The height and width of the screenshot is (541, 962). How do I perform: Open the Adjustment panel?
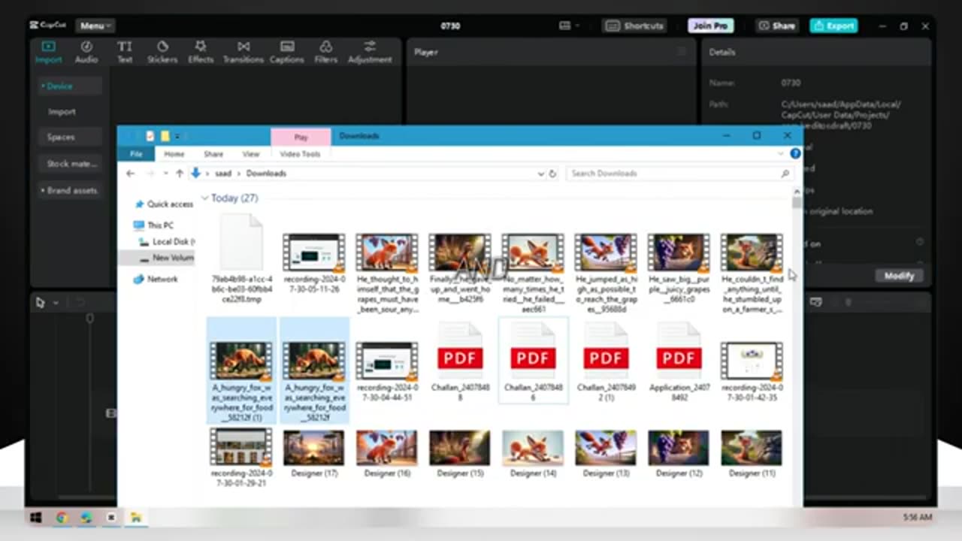(370, 52)
